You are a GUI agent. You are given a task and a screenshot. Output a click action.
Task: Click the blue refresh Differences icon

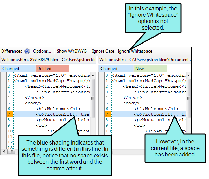(x=27, y=51)
